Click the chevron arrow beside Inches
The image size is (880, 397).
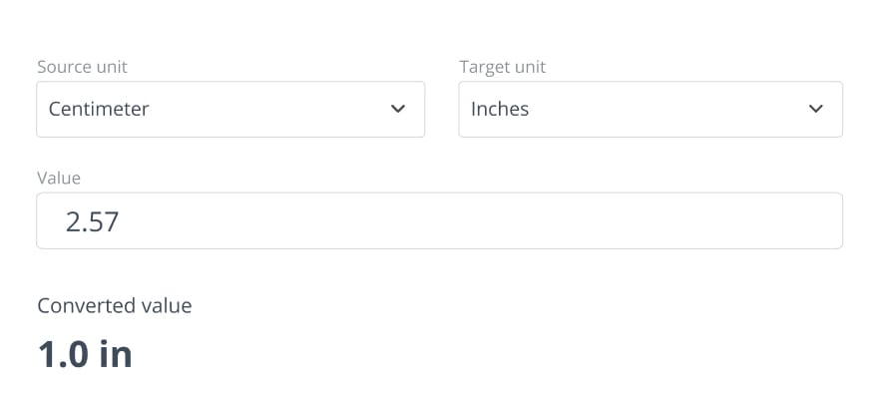pyautogui.click(x=815, y=109)
